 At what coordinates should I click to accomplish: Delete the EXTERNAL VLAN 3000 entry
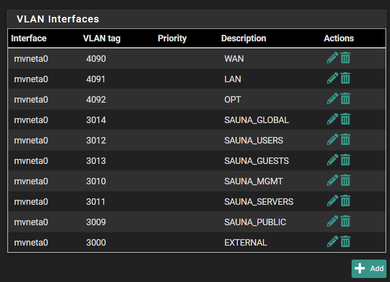pyautogui.click(x=345, y=241)
